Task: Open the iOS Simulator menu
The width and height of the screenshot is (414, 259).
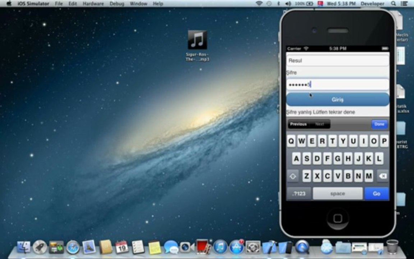Action: [x=33, y=4]
